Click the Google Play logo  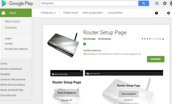[x=17, y=3]
